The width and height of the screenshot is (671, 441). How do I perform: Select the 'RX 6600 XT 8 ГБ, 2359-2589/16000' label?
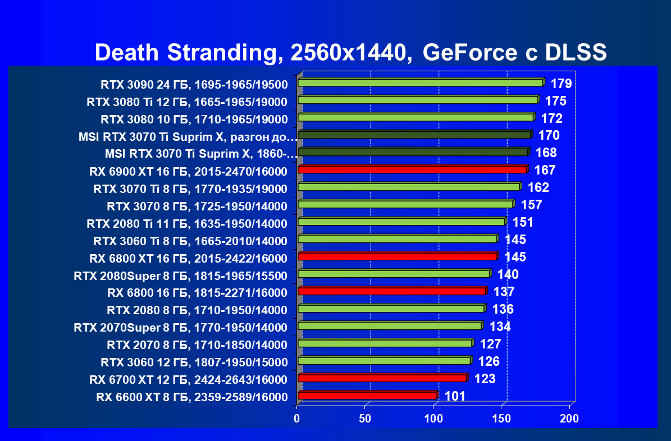tap(192, 397)
